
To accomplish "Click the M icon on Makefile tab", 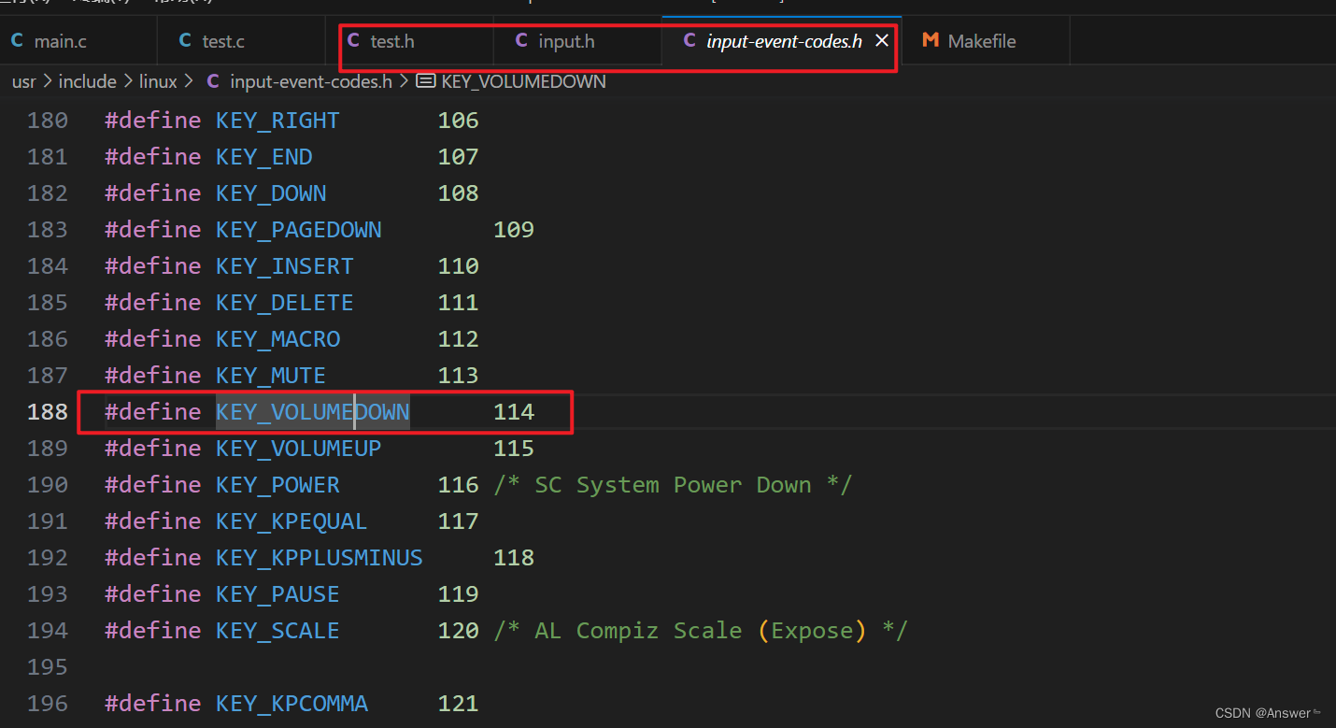I will coord(930,41).
